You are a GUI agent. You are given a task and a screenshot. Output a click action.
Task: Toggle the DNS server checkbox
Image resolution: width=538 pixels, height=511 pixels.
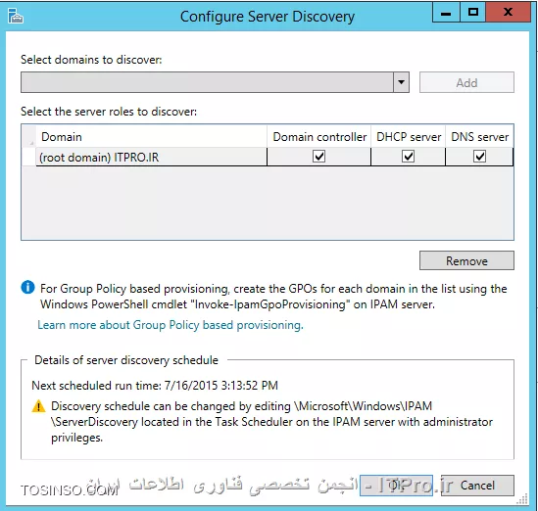pyautogui.click(x=479, y=157)
